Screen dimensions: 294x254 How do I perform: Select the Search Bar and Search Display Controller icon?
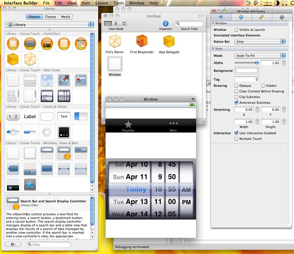pyautogui.click(x=64, y=153)
